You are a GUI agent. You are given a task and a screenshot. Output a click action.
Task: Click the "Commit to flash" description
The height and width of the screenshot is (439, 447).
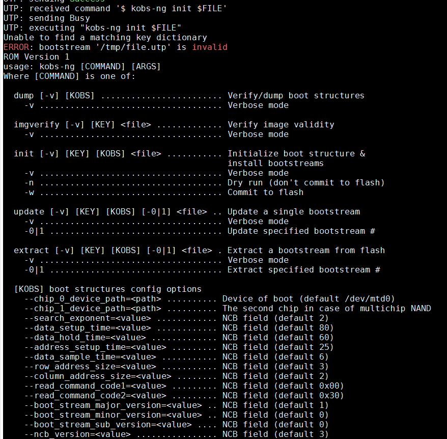(x=265, y=193)
